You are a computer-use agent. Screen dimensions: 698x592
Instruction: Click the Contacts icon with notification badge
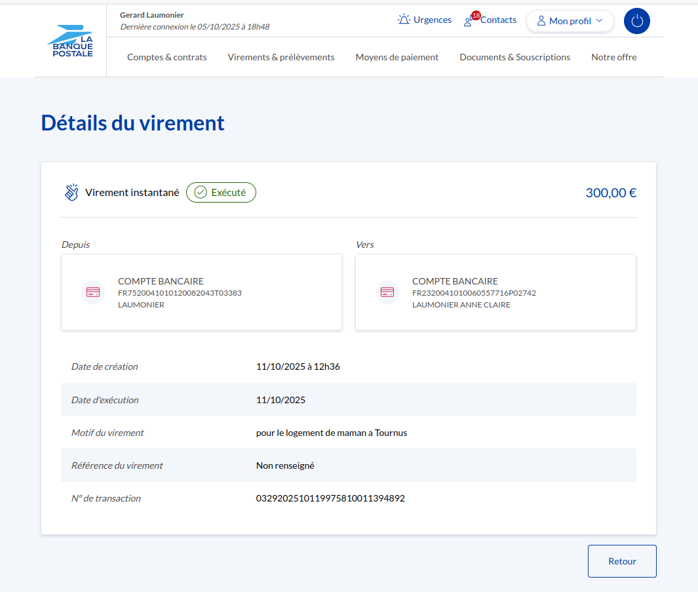click(469, 21)
